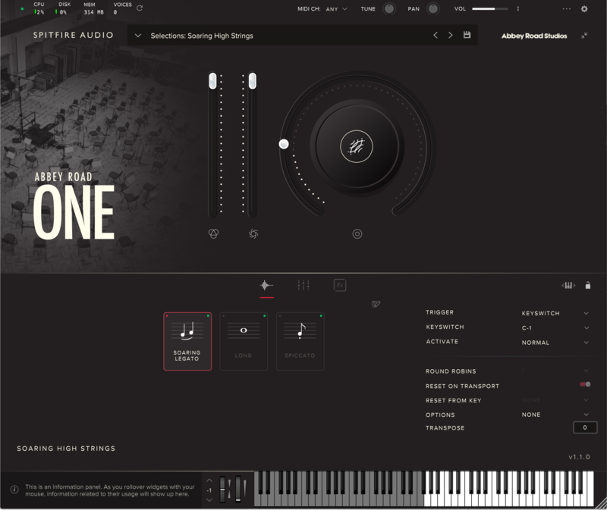Open the Activate Normal dropdown

pos(555,343)
